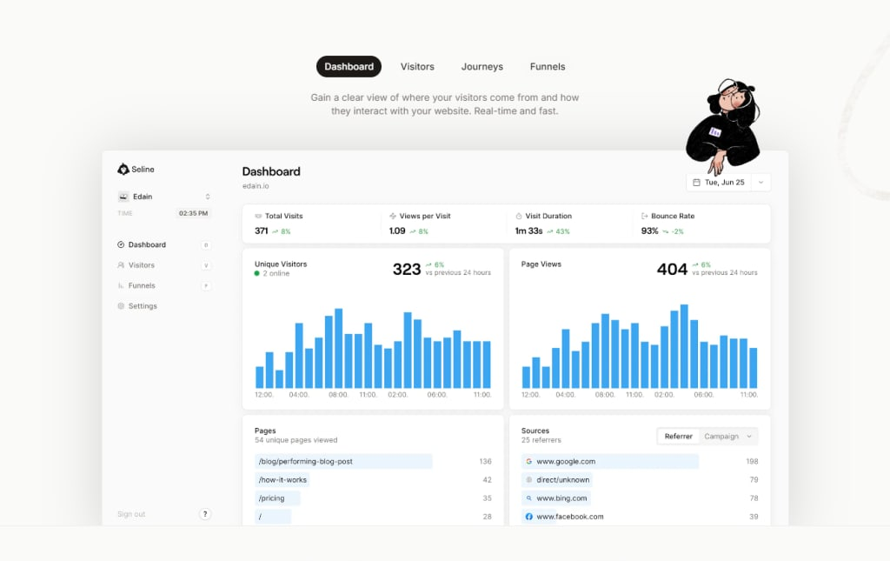Open the /pricing page row
The height and width of the screenshot is (561, 890).
click(373, 498)
